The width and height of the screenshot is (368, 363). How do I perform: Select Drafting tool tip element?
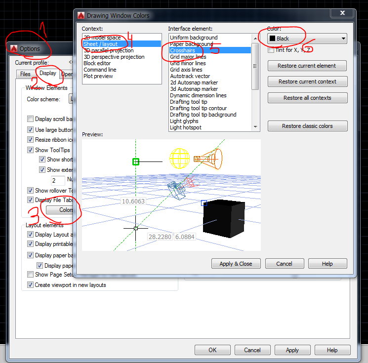tap(210, 102)
